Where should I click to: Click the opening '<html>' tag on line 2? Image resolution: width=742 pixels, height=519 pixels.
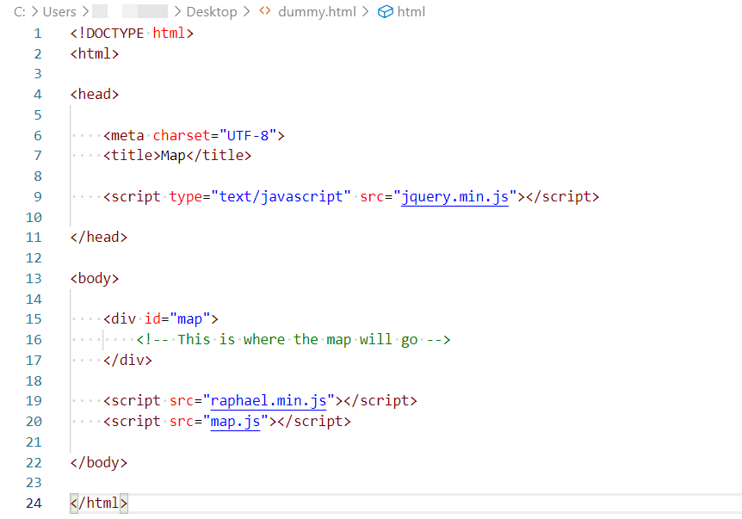click(94, 53)
